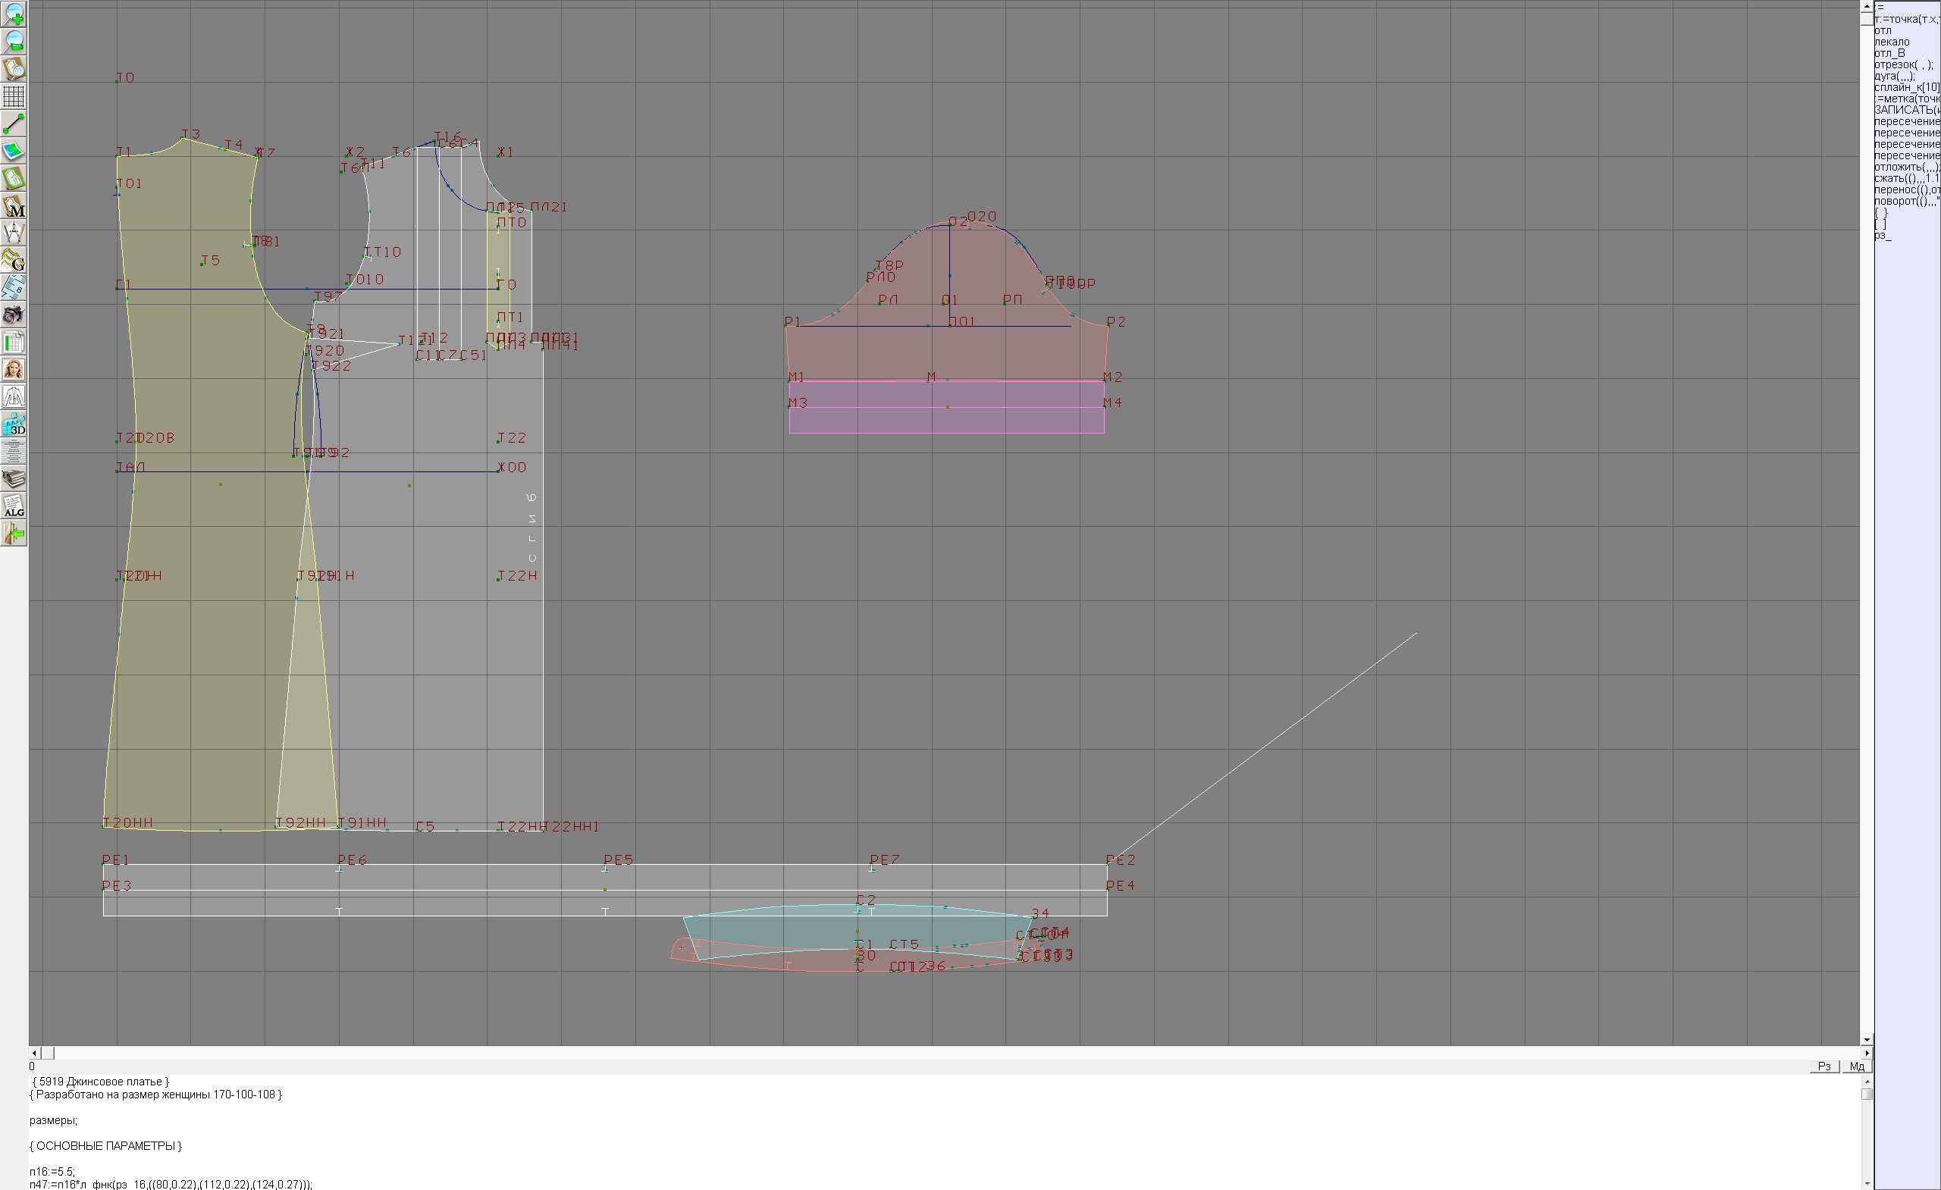
Task: Click the camera snapshot icon
Action: pos(14,315)
